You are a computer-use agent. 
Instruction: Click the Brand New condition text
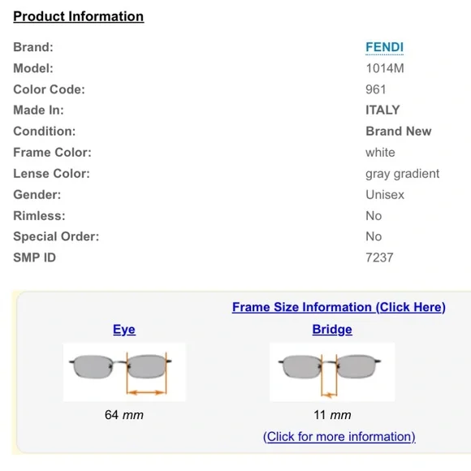point(398,132)
